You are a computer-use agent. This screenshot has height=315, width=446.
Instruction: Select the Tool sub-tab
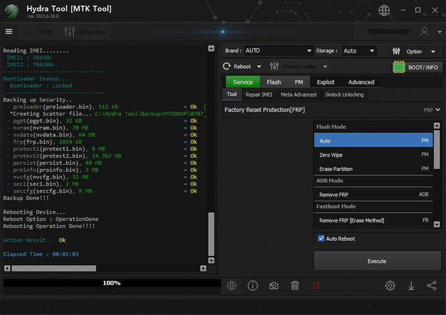[x=231, y=94]
